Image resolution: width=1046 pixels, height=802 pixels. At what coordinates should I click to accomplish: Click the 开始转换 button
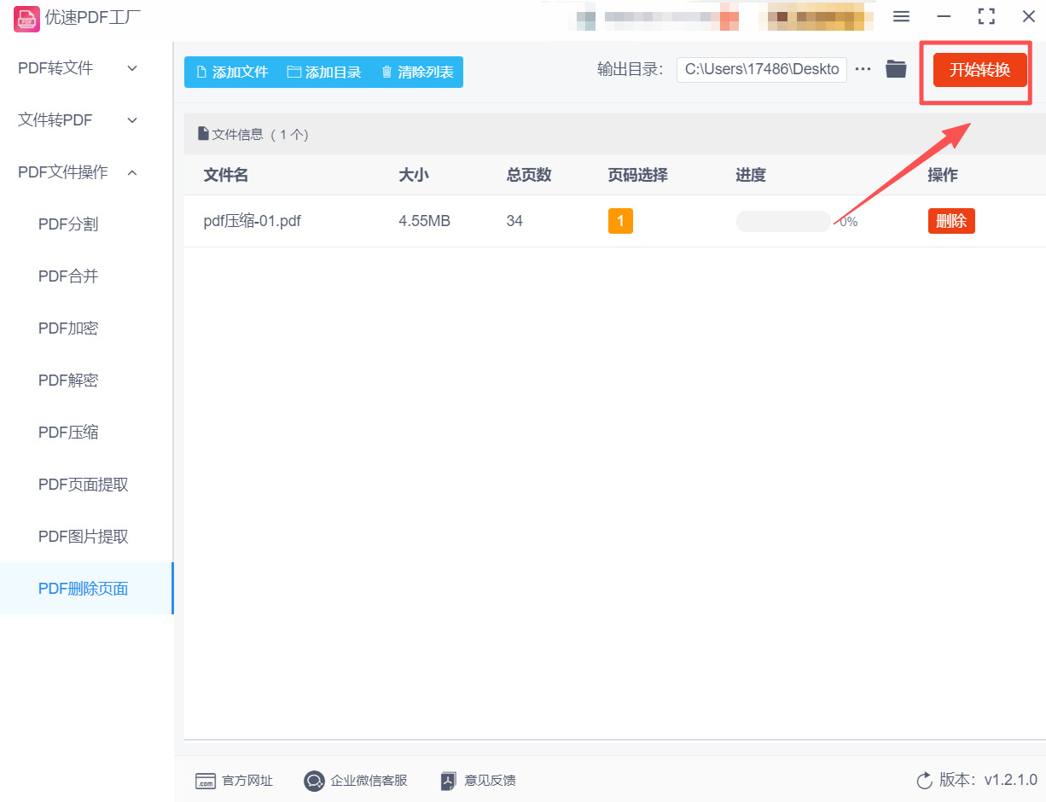(975, 70)
